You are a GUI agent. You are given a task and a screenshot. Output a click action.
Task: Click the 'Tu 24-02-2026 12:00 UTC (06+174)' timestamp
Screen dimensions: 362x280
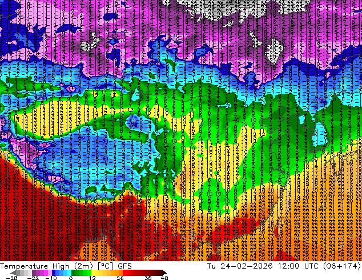pyautogui.click(x=284, y=266)
